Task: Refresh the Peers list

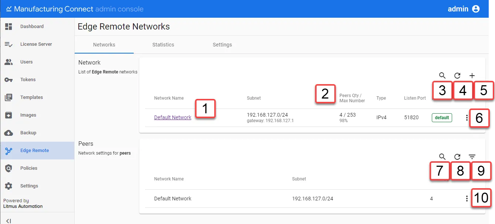Action: click(457, 156)
